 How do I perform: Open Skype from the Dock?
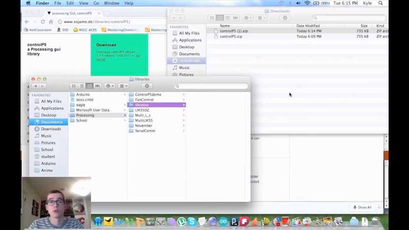(x=192, y=221)
